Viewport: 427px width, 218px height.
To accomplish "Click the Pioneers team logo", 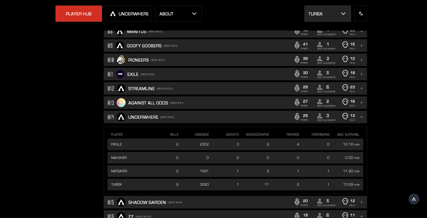I will 121,60.
